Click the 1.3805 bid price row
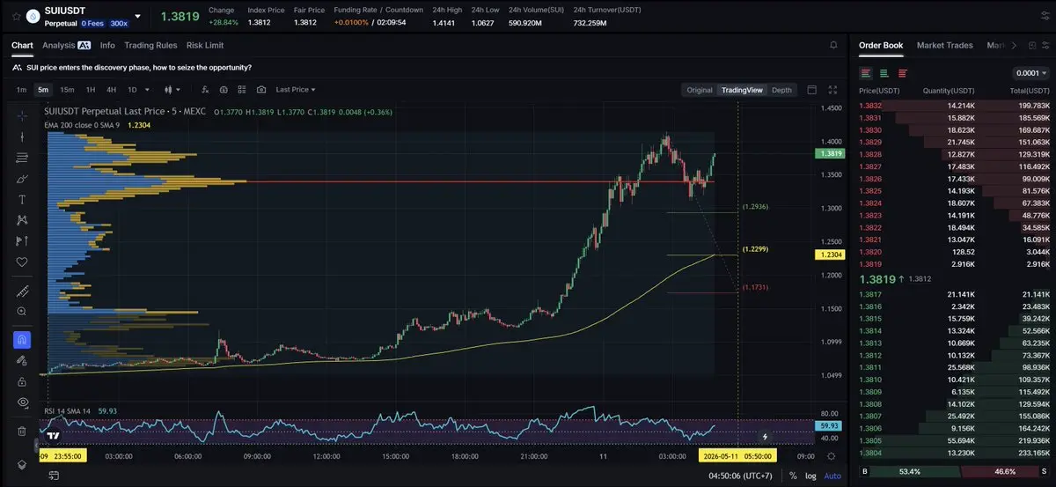The height and width of the screenshot is (487, 1056). (954, 439)
